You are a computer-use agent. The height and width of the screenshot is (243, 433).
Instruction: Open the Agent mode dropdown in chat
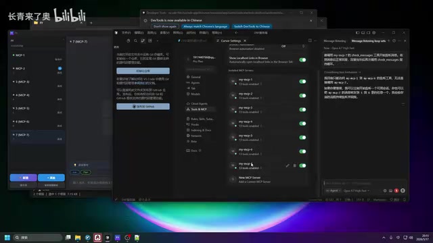click(333, 190)
